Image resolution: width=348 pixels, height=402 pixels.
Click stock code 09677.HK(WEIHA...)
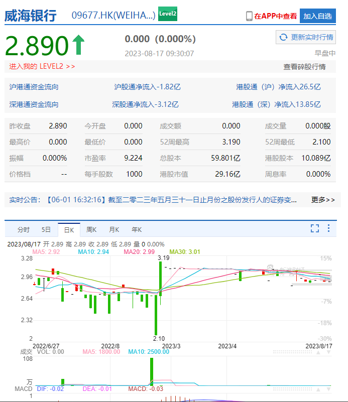point(113,16)
